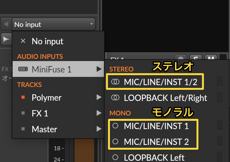This screenshot has height=162, width=230.
Task: Choose mono LOOPBACK Left input
Action: click(167, 158)
